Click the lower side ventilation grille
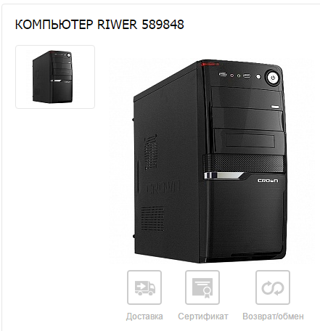Viewport: 320px width, 331px height. pyautogui.click(x=152, y=218)
